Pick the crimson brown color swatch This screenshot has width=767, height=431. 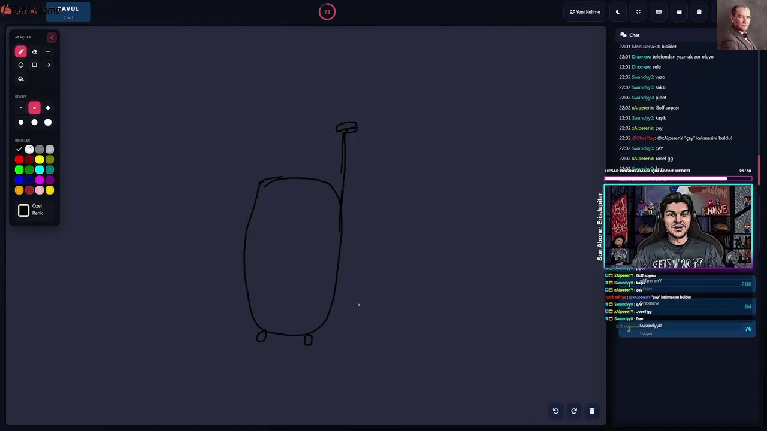tap(29, 190)
